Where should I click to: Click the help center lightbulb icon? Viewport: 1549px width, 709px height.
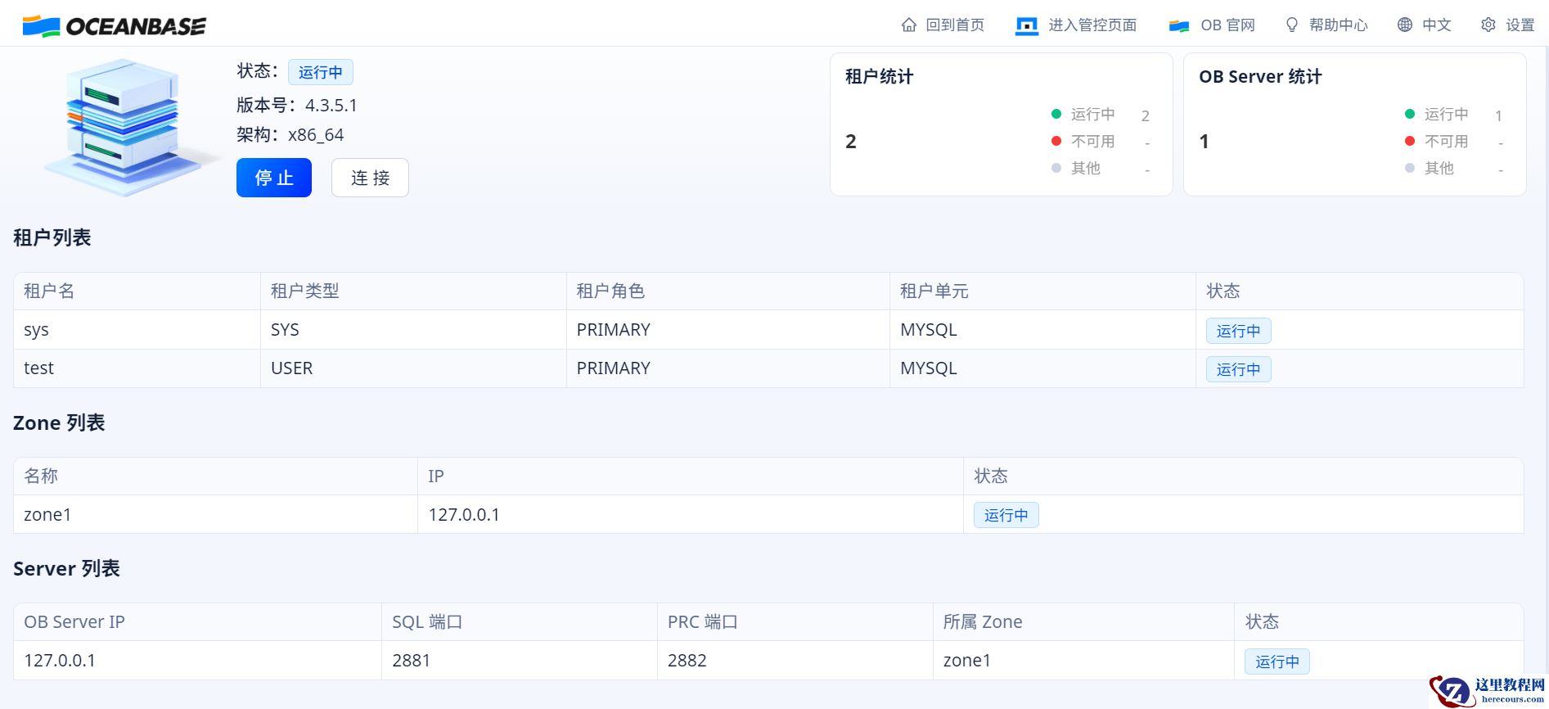click(x=1292, y=25)
